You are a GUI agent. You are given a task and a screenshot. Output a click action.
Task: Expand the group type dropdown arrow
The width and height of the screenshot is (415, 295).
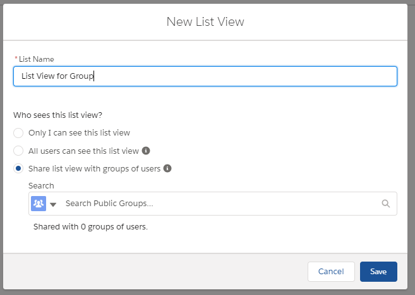pos(53,204)
